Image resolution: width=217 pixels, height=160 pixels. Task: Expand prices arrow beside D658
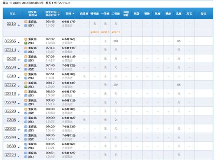point(19,60)
